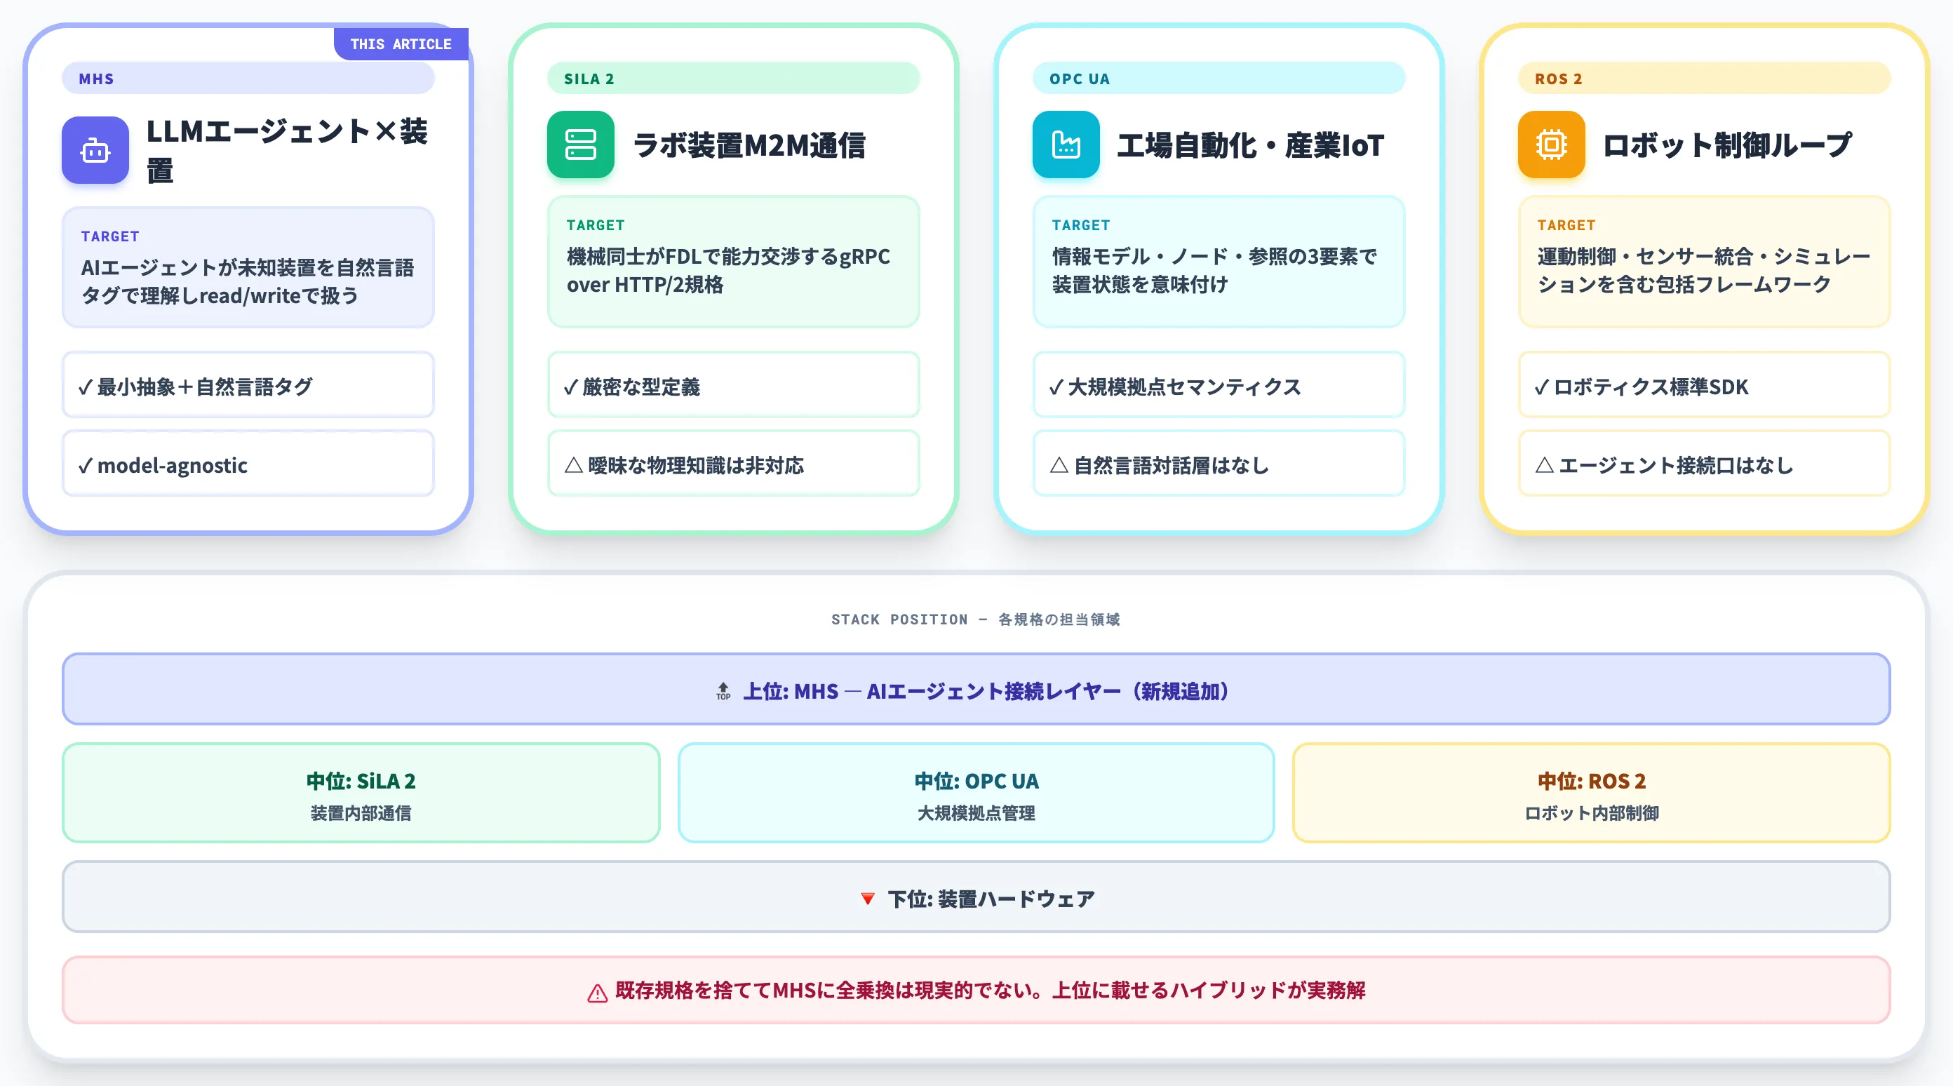Click the エージェント接続口はなし item
The image size is (1953, 1086).
point(1703,463)
